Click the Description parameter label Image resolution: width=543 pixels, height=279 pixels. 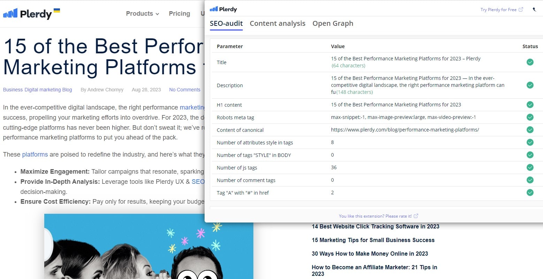pos(230,85)
